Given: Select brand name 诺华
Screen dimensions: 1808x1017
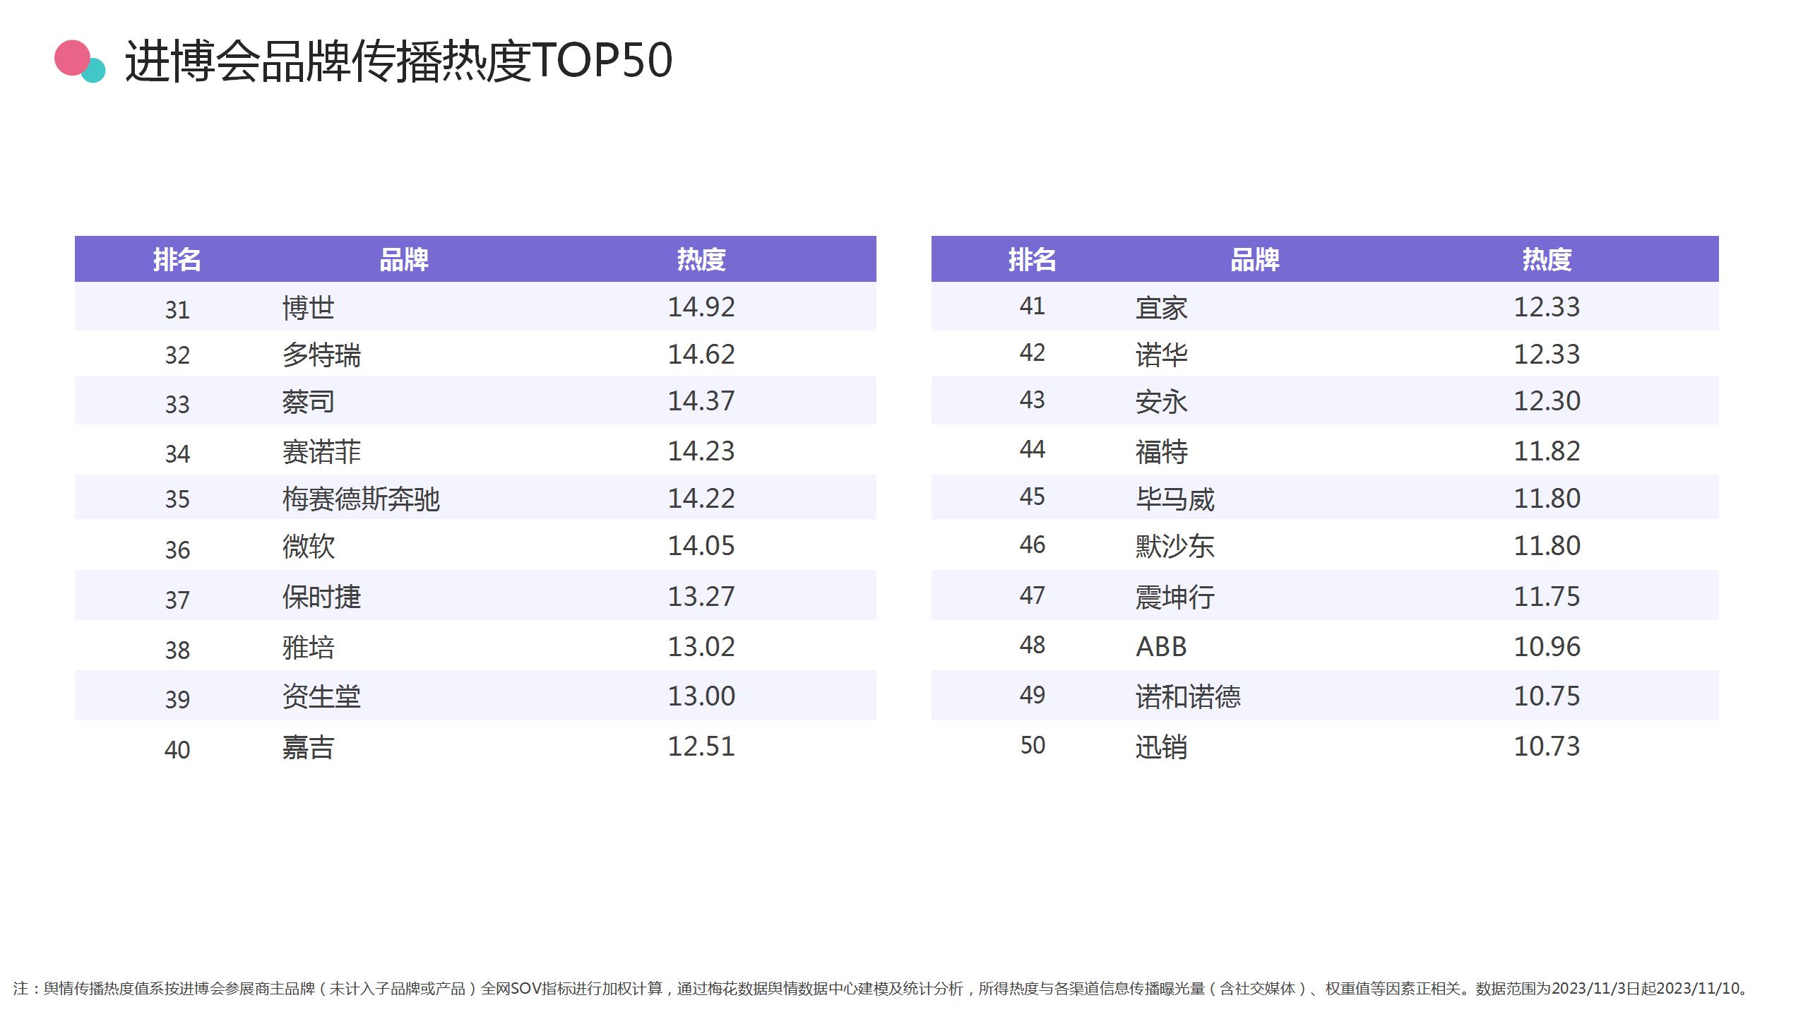Looking at the screenshot, I should click(x=1161, y=355).
